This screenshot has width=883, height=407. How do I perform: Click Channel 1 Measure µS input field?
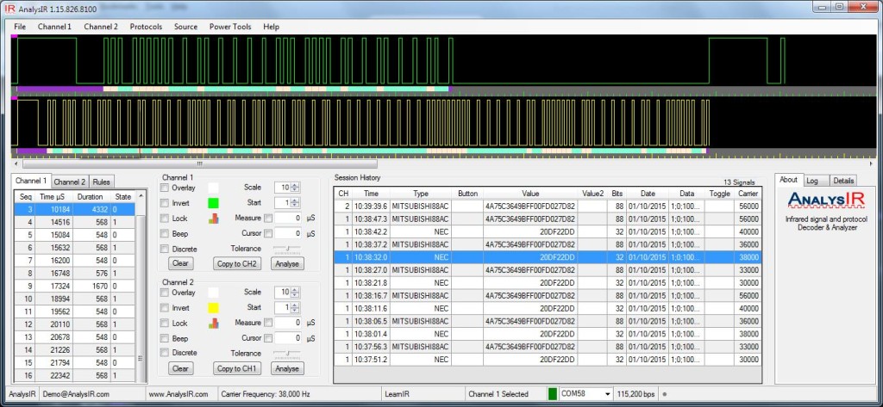pos(289,218)
